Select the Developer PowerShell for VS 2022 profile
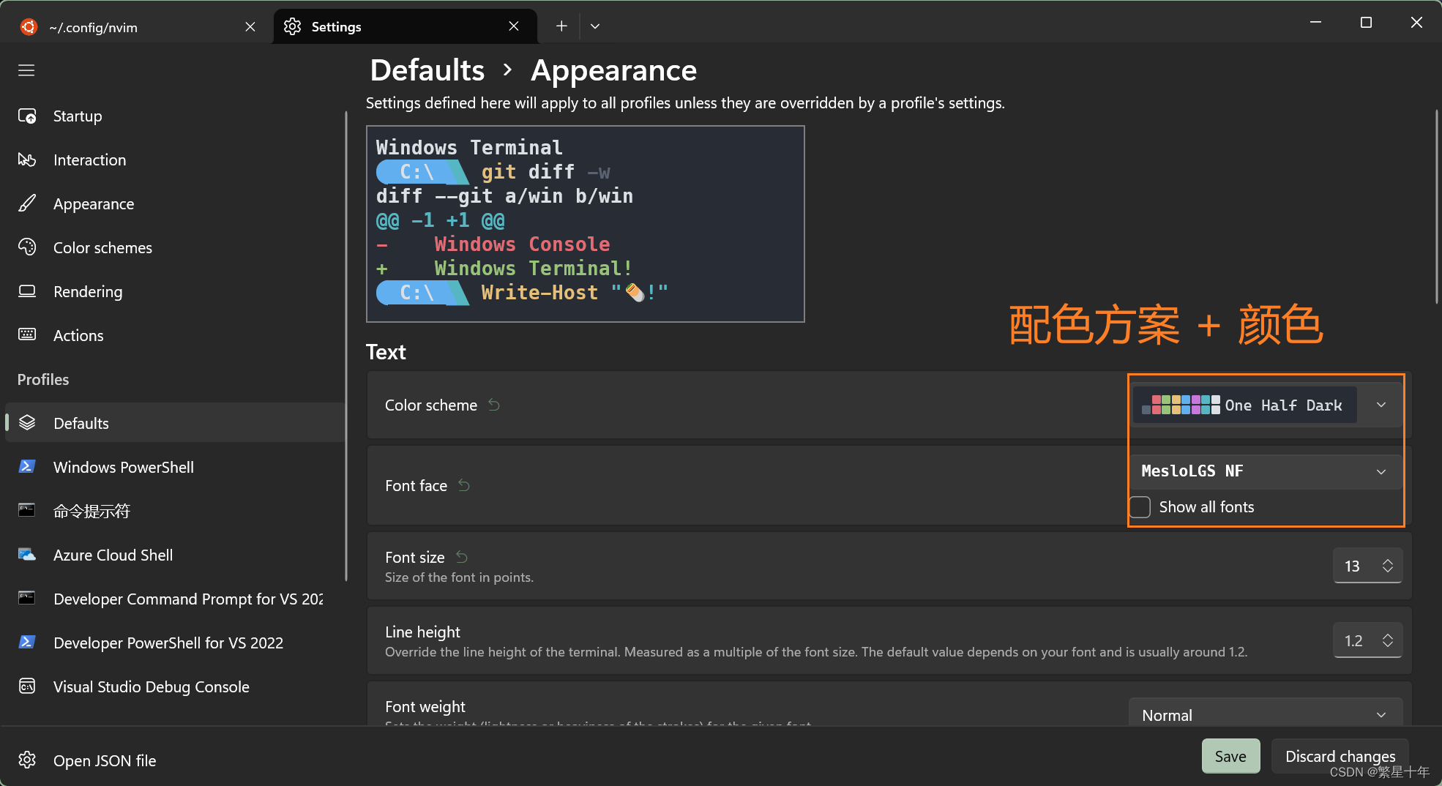 [x=173, y=643]
